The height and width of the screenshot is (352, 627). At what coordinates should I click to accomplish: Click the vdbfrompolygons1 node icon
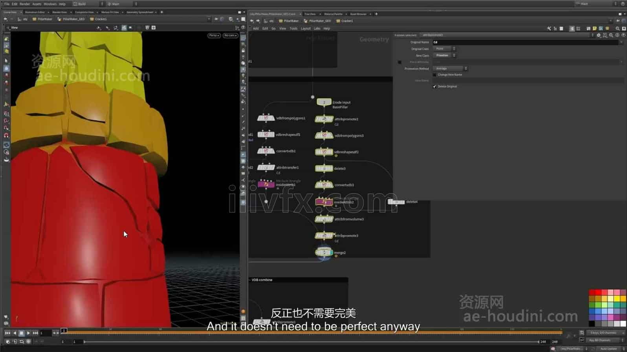[x=266, y=118]
